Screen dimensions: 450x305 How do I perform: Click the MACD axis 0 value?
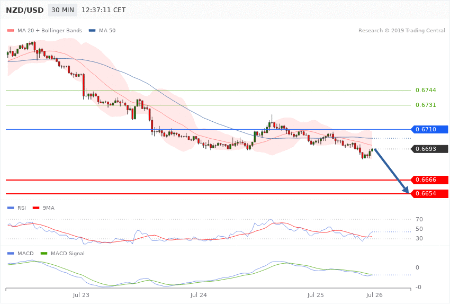[417, 267]
